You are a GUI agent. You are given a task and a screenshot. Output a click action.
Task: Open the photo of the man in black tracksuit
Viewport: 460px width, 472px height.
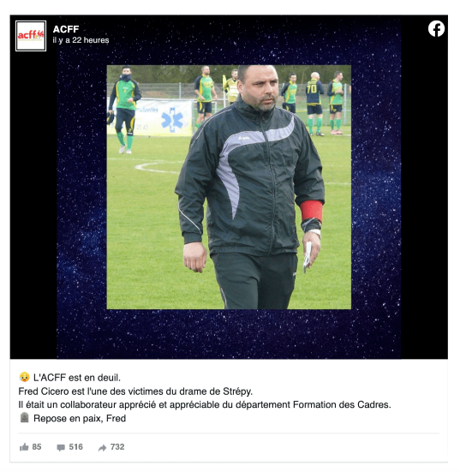click(x=229, y=187)
